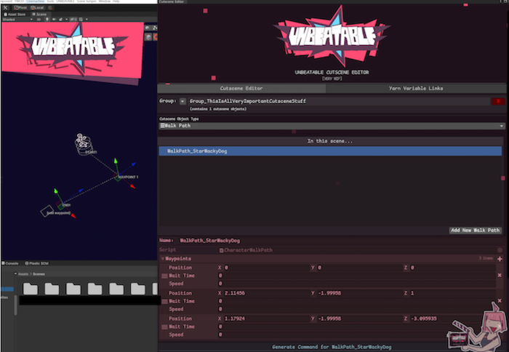Screen dimensions: 509x352
Task: Click the X field showing 1.17924
Action: 266,319
